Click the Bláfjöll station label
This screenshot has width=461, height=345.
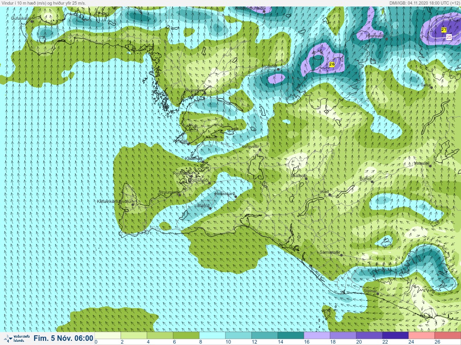[203, 206]
